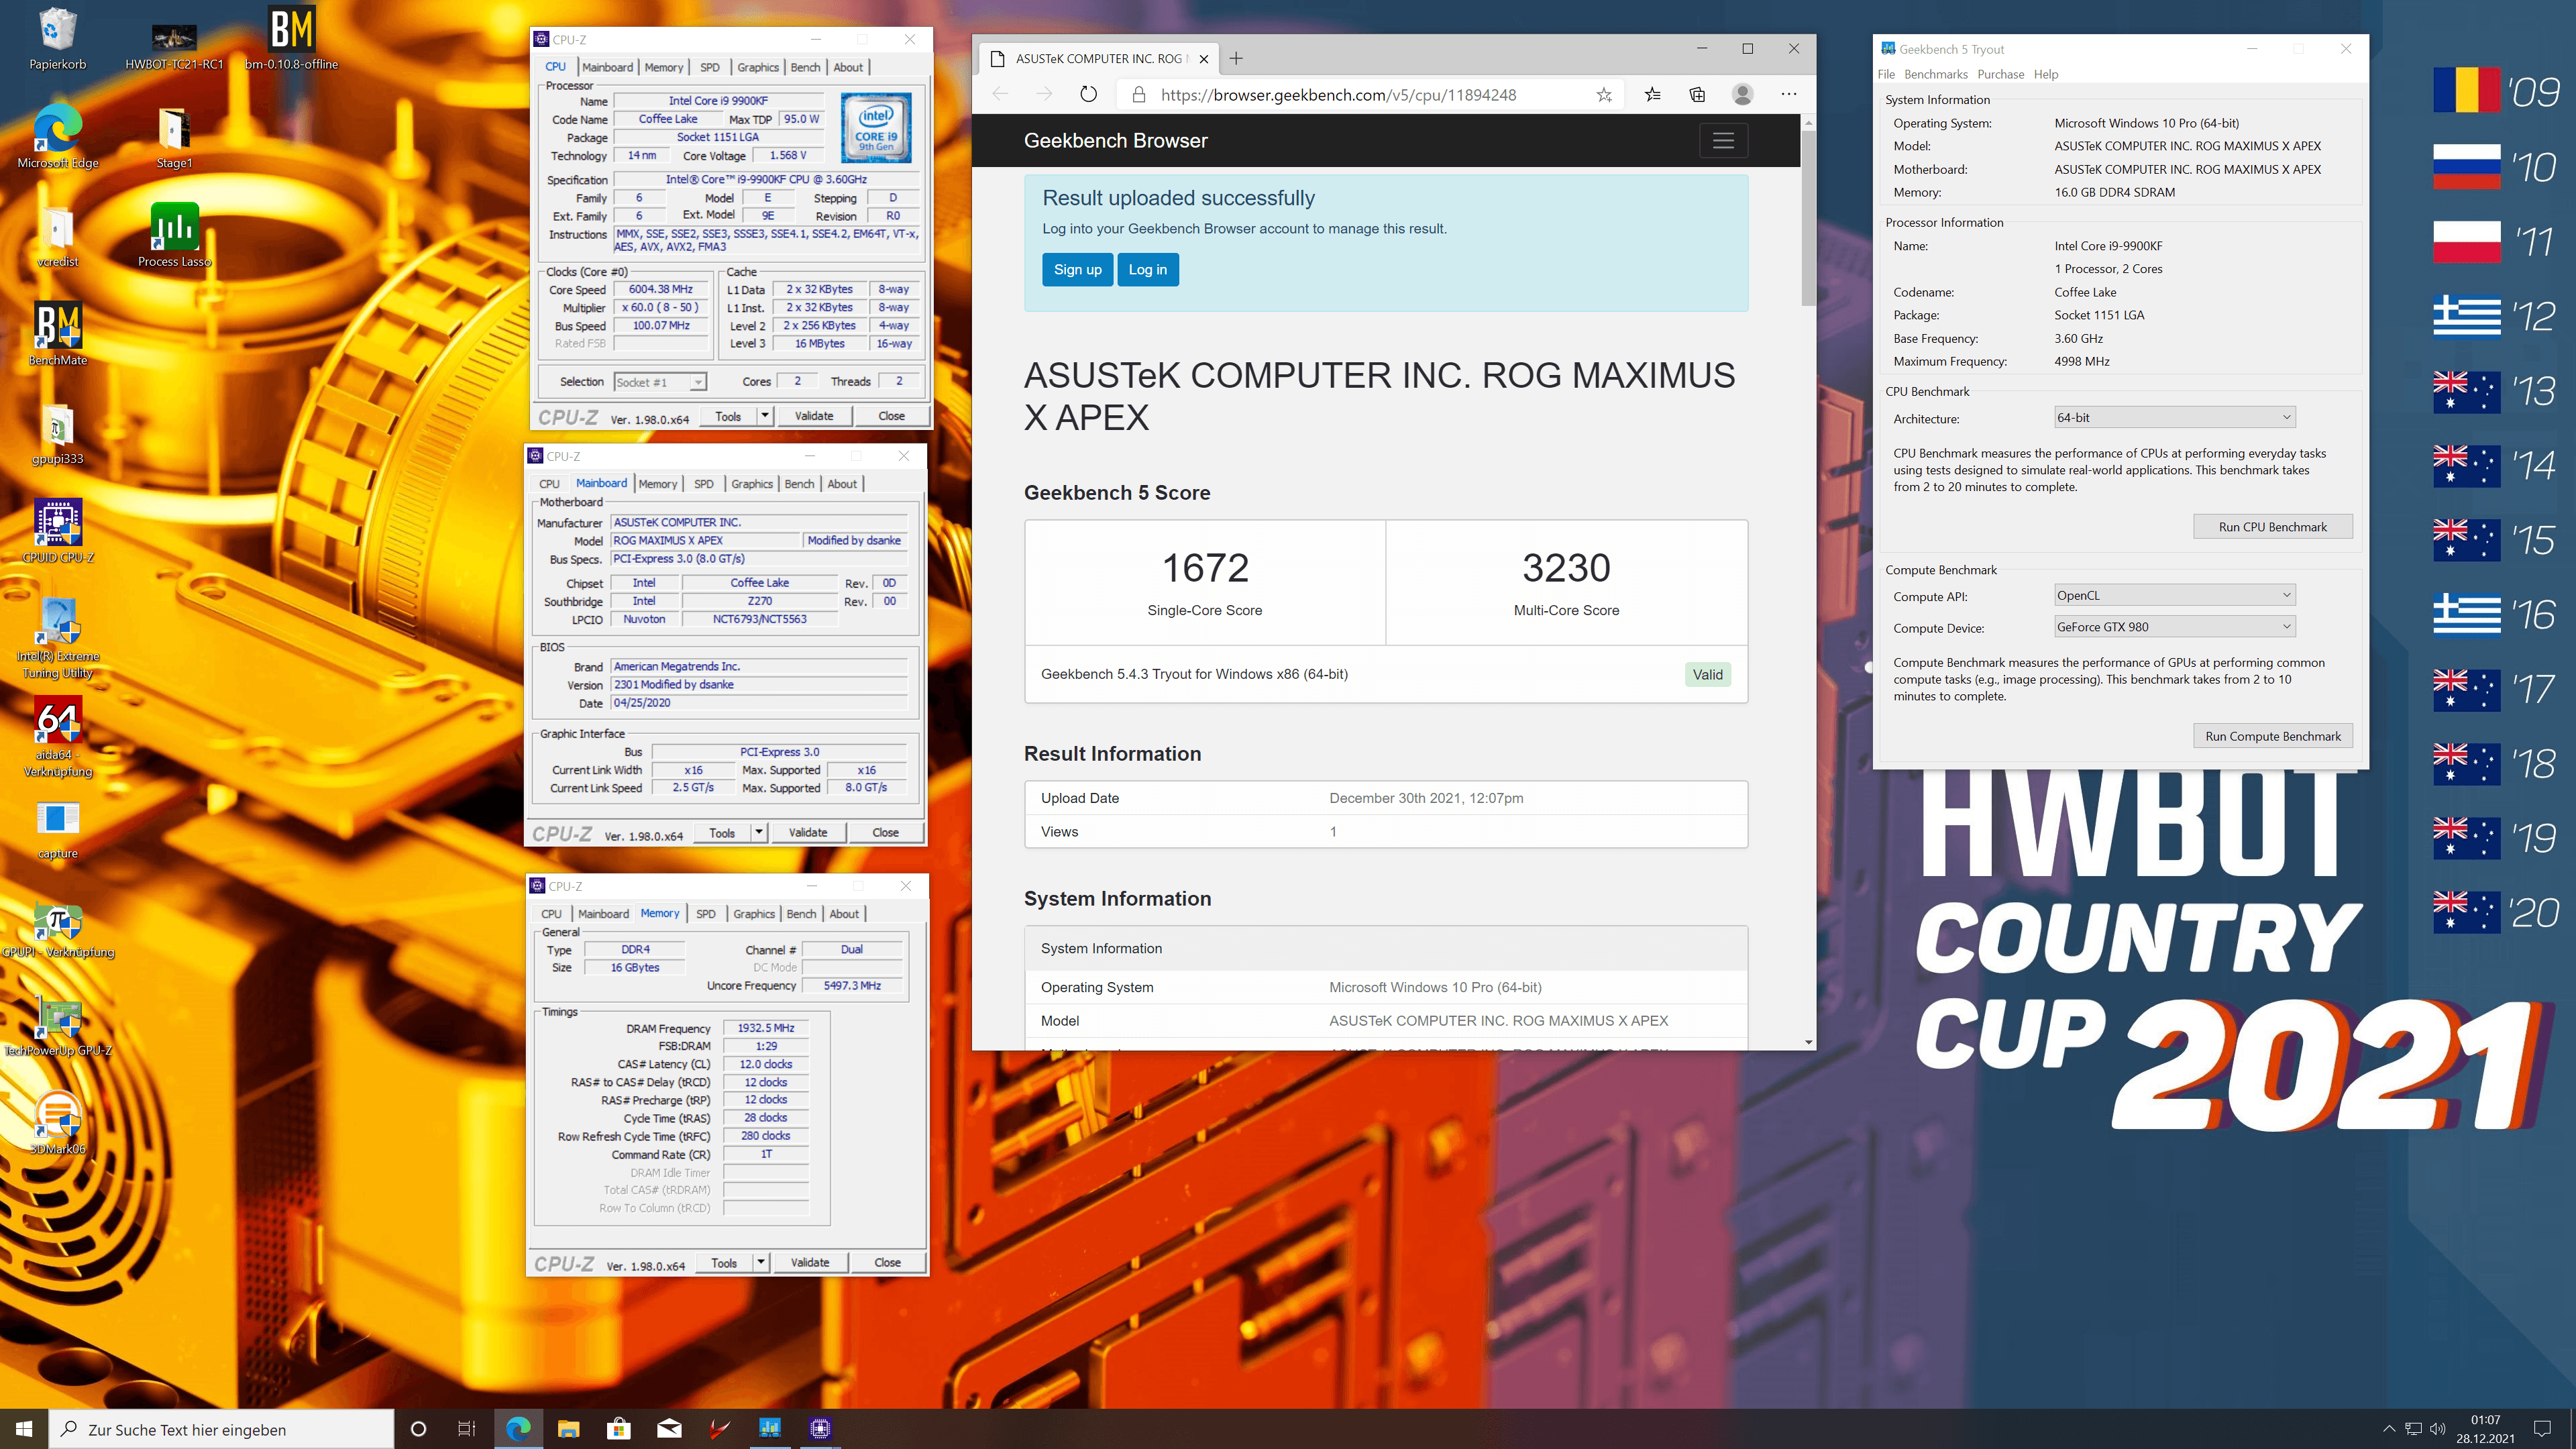Open the favorites list in Edge
This screenshot has height=1449, width=2576.
(1652, 95)
